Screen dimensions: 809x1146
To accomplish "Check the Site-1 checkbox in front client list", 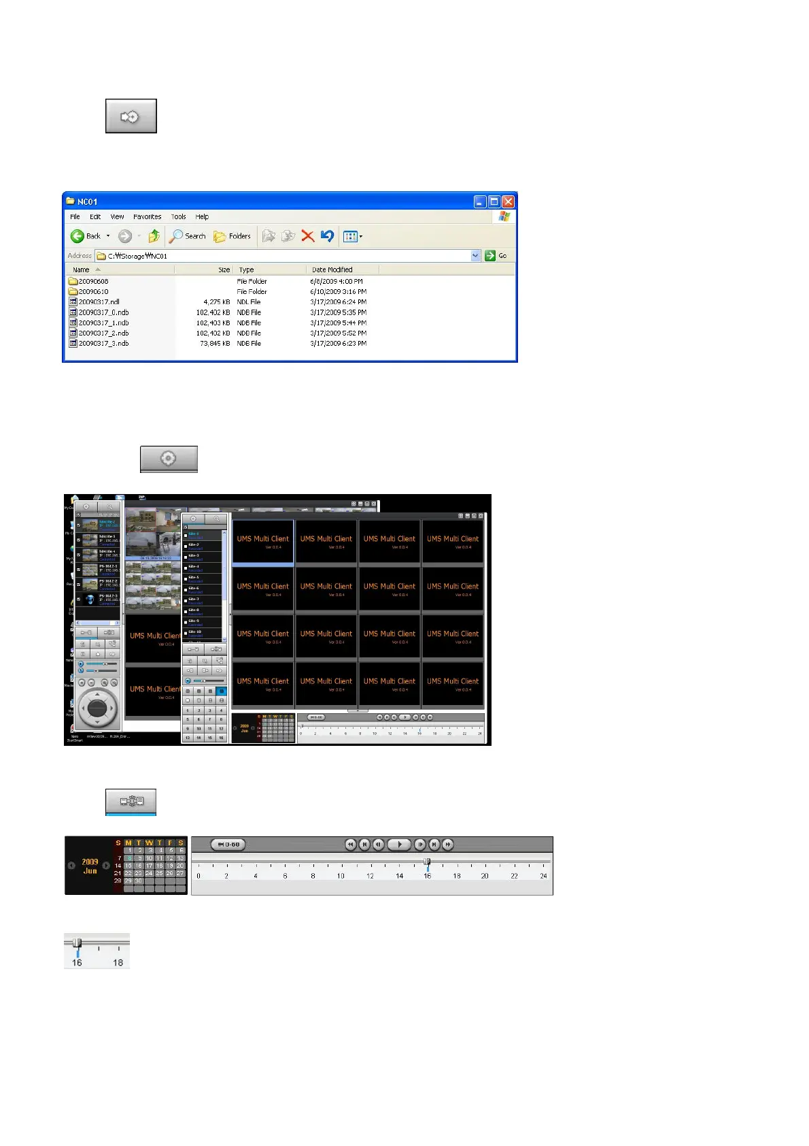I will (x=186, y=536).
